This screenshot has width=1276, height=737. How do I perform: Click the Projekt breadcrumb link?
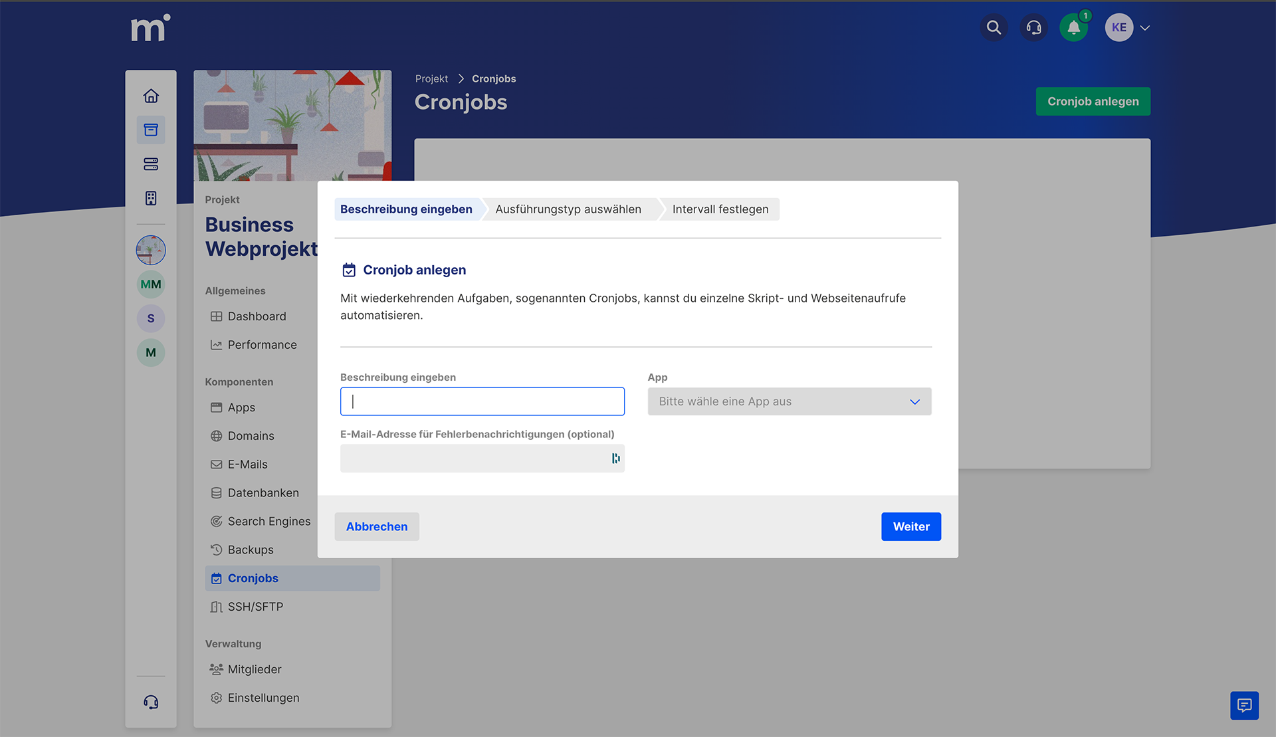tap(431, 78)
